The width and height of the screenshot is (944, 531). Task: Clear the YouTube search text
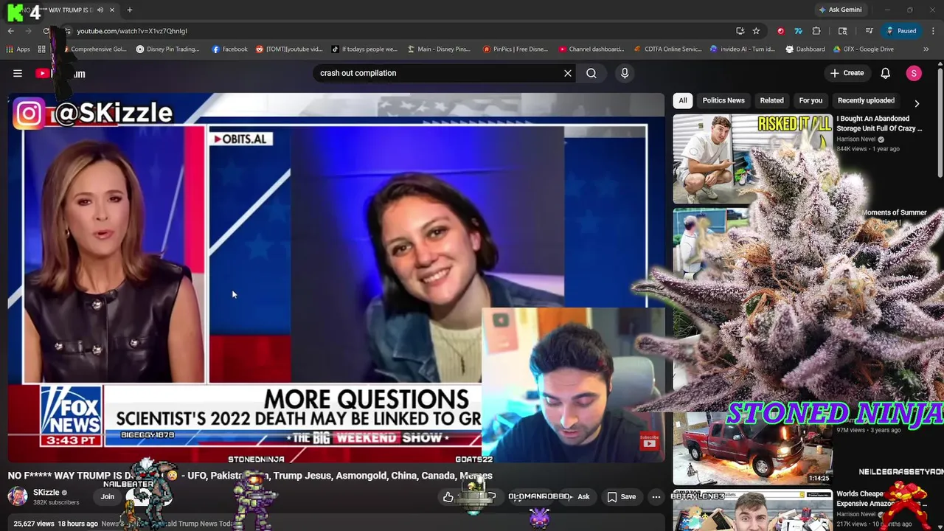[x=568, y=73]
